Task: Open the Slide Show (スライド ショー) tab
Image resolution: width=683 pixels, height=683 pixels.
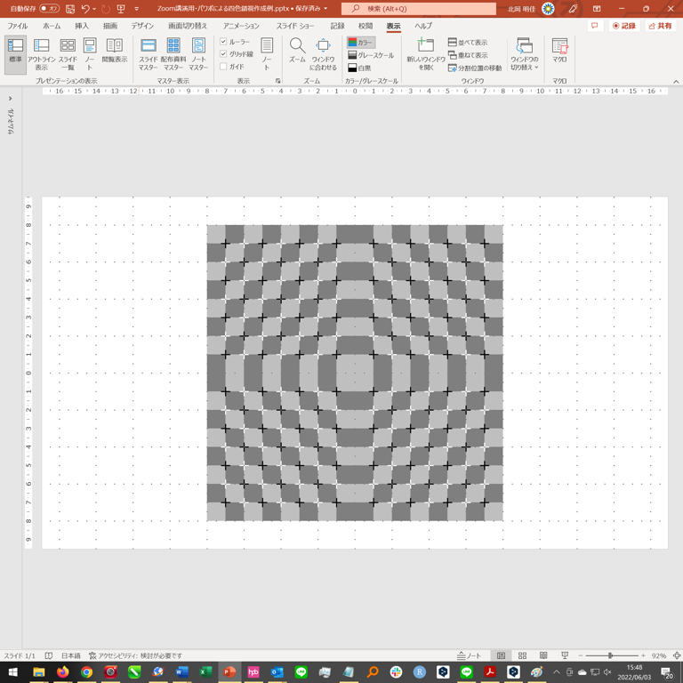Action: click(x=294, y=27)
